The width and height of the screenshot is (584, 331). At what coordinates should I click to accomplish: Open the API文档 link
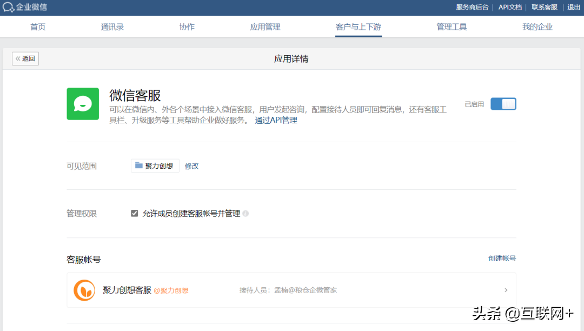coord(510,7)
